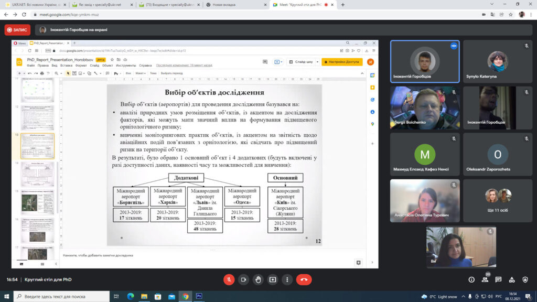Leave the call with red hang-up button
Screen dimensions: 537x302
pos(304,279)
